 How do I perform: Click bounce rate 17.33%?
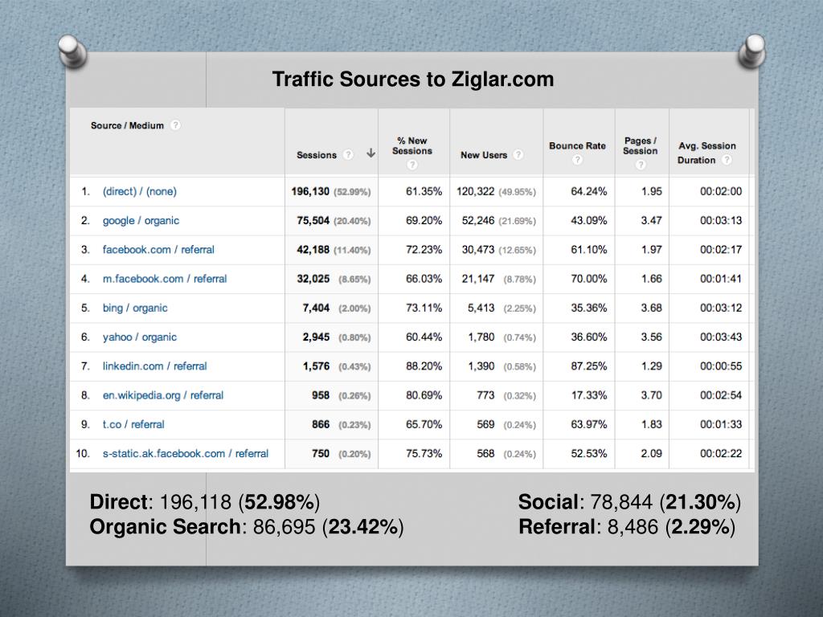pyautogui.click(x=589, y=395)
